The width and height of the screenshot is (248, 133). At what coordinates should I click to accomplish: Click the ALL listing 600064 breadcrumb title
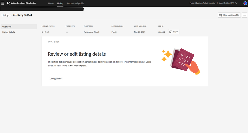pyautogui.click(x=22, y=15)
